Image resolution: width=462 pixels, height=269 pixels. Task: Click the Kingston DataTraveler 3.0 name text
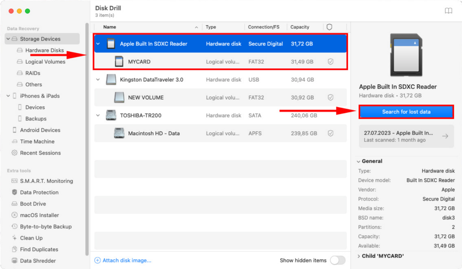[x=151, y=80]
